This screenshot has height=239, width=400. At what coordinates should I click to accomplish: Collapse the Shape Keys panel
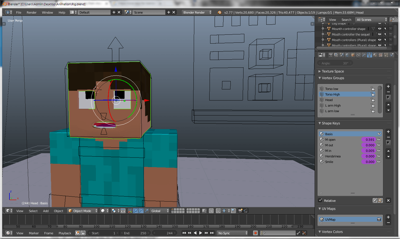click(320, 123)
